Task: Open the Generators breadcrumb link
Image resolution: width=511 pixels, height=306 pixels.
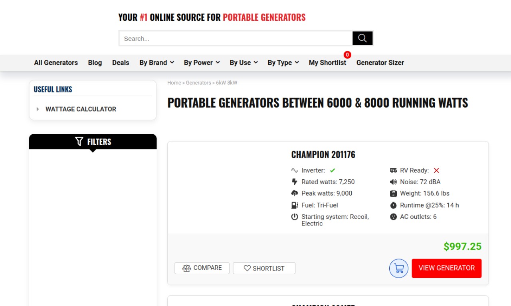Action: pyautogui.click(x=198, y=83)
